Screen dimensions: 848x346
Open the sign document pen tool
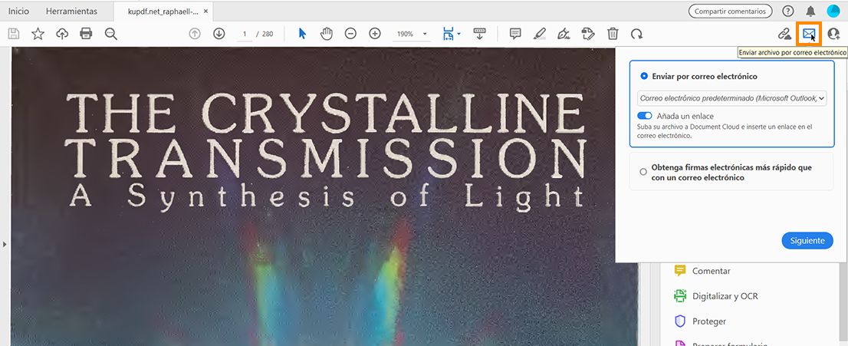[x=564, y=34]
